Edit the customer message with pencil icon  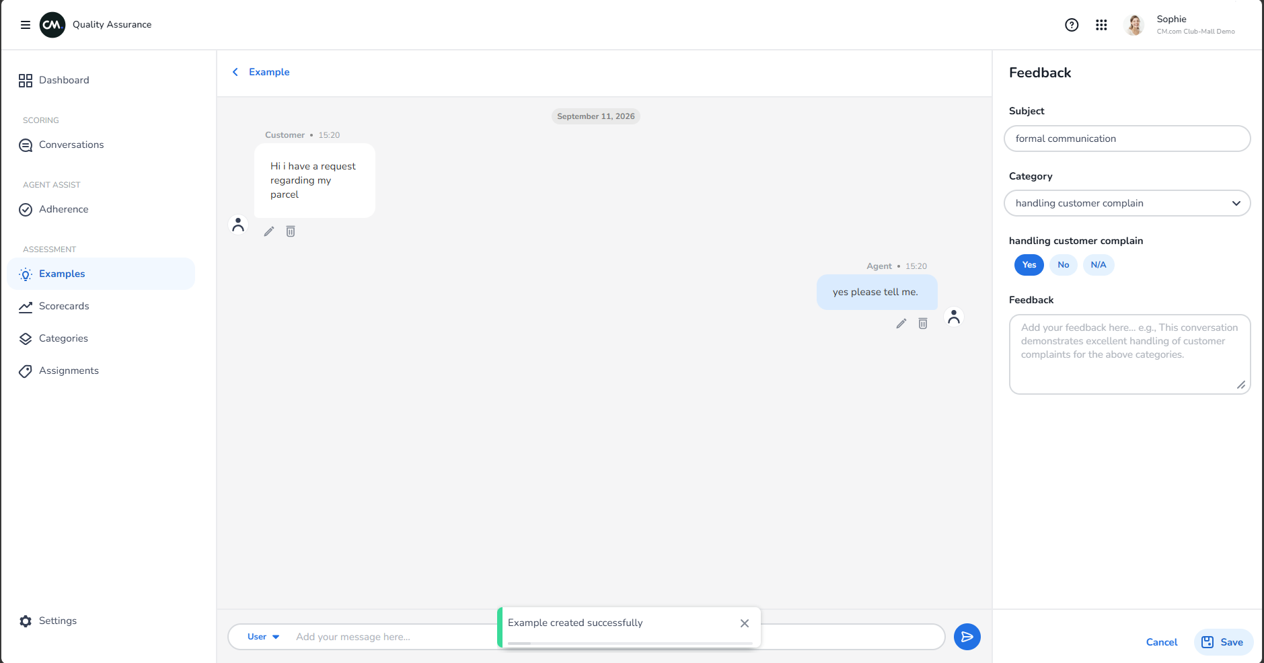(x=269, y=231)
